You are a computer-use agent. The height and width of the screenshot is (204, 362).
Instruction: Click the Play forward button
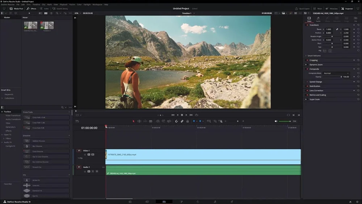(x=186, y=115)
